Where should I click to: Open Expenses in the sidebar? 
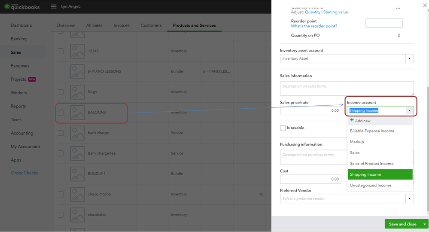pos(20,66)
